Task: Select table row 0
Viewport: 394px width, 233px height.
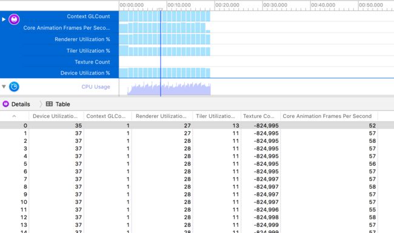Action: [x=197, y=125]
